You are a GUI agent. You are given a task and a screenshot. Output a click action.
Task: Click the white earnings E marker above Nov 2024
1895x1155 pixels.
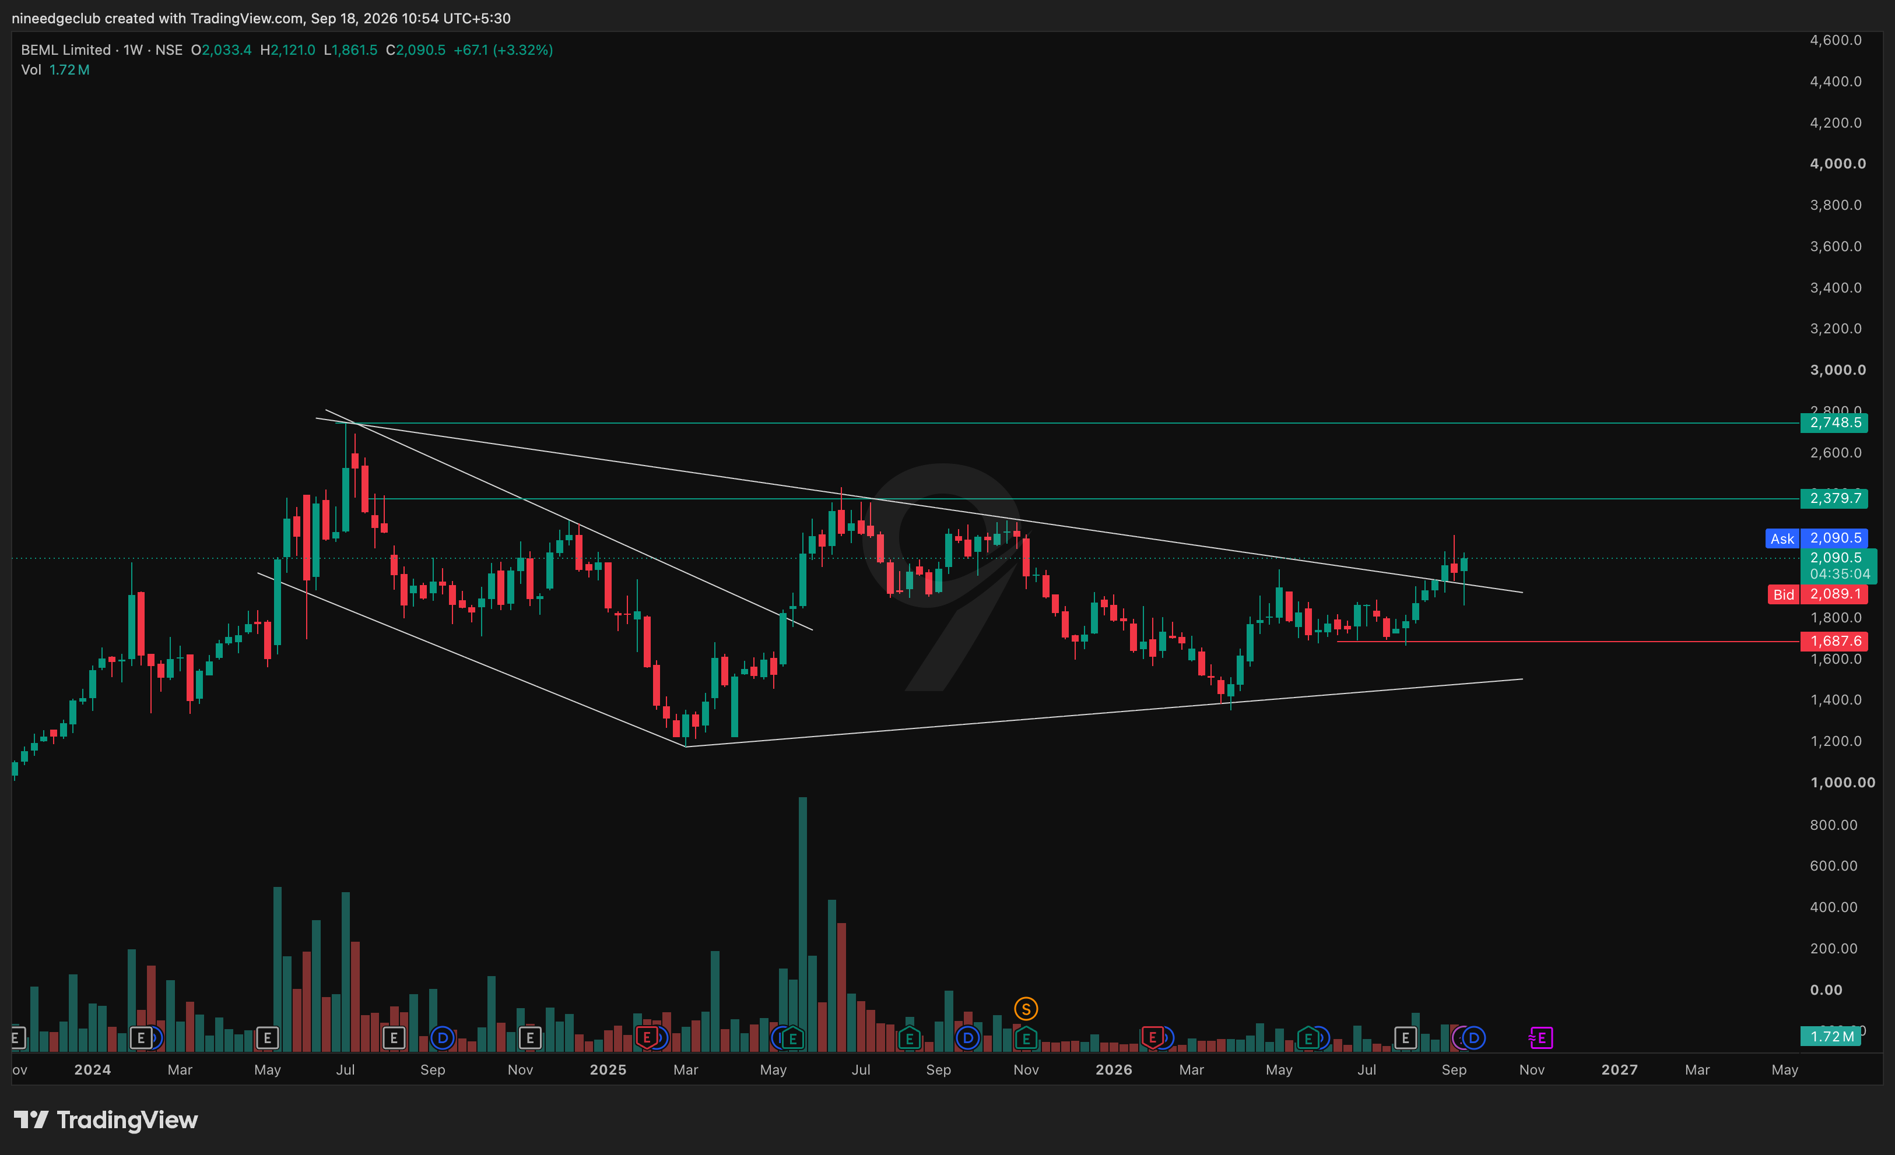530,1038
